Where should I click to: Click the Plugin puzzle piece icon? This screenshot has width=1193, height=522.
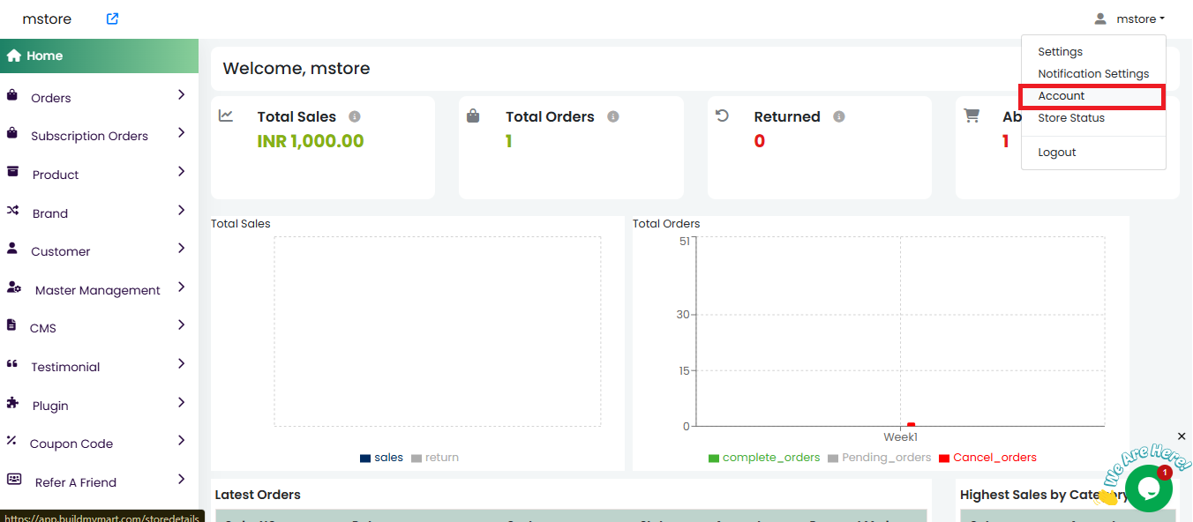tap(12, 402)
